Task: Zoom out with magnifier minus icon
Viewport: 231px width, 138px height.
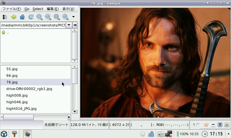Action: point(48,17)
